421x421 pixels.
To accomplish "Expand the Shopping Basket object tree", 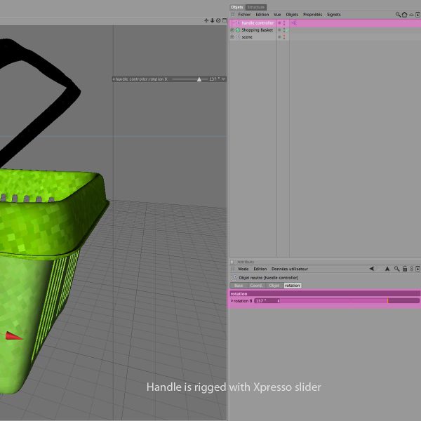I will pyautogui.click(x=232, y=30).
